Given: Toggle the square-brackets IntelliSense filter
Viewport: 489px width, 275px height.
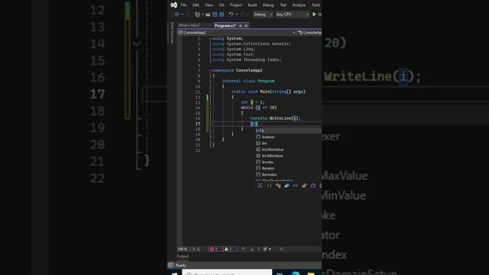Looking at the screenshot, I should click(269, 186).
